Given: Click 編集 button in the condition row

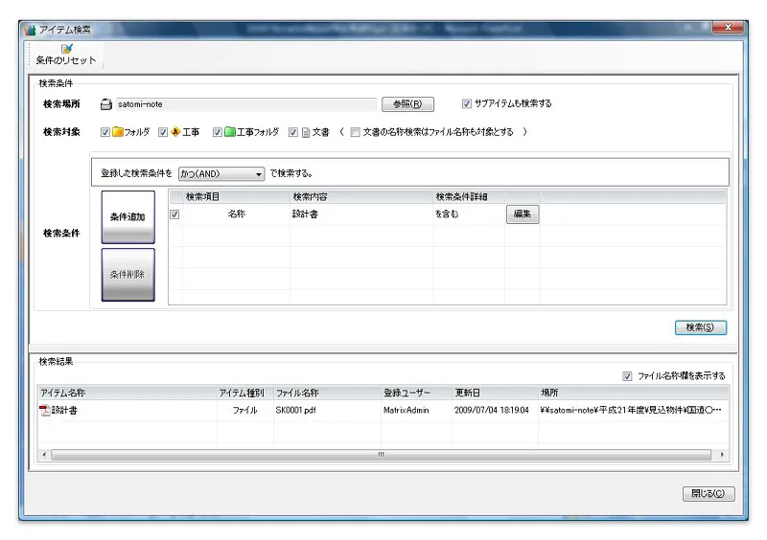Looking at the screenshot, I should point(523,214).
